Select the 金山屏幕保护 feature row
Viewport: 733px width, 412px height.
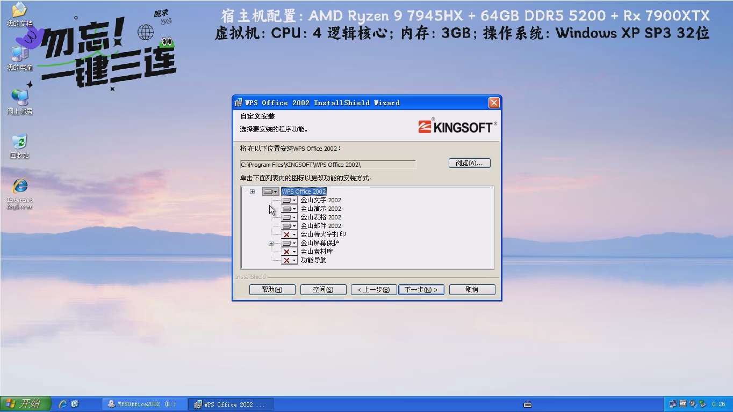pyautogui.click(x=320, y=243)
